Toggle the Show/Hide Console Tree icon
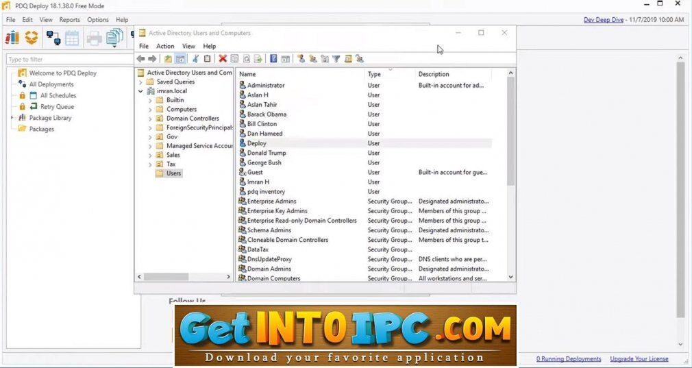 click(x=180, y=59)
